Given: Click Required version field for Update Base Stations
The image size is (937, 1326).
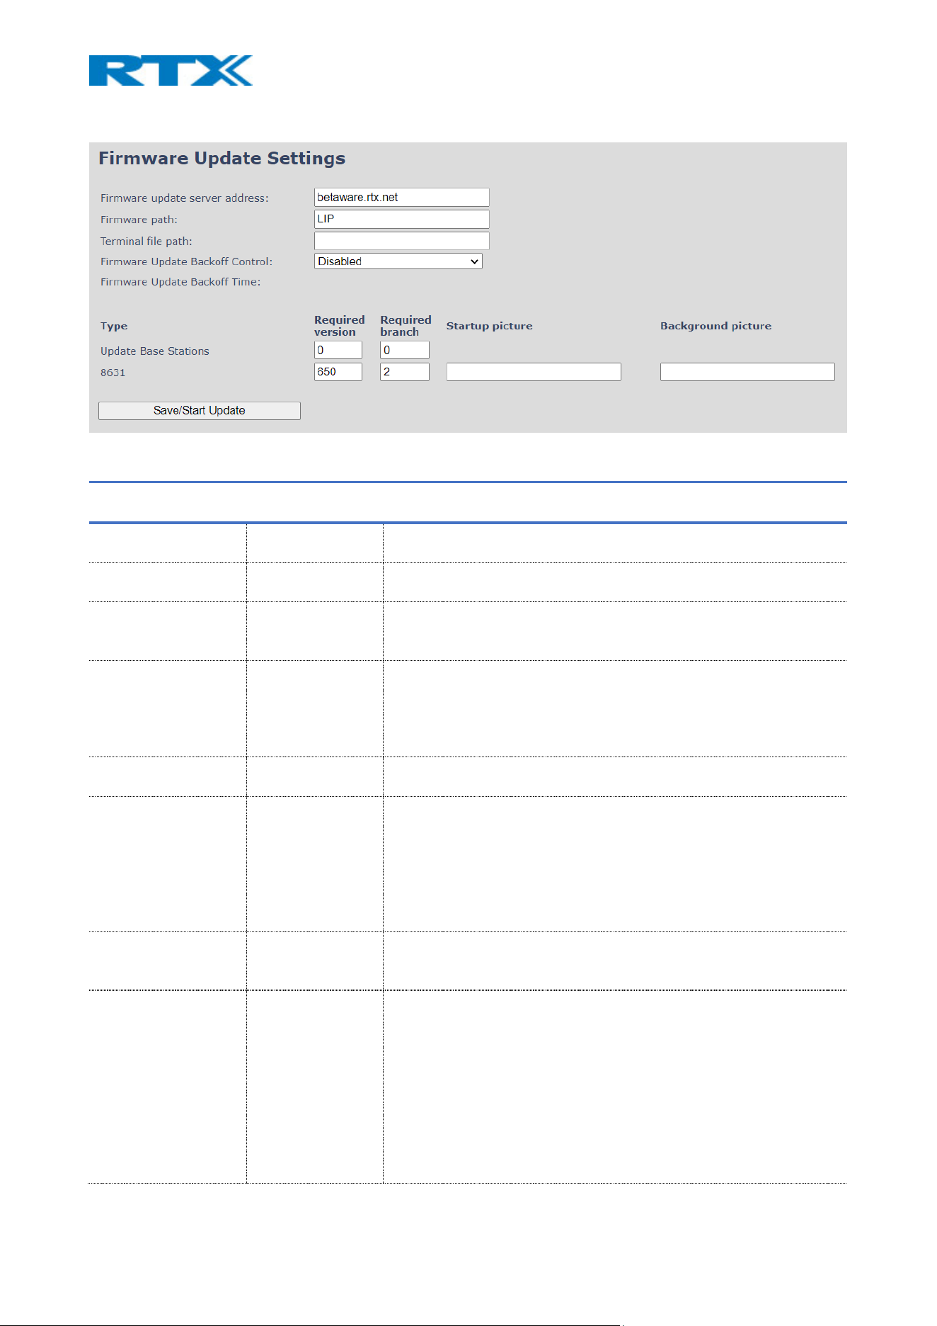Looking at the screenshot, I should coord(338,350).
